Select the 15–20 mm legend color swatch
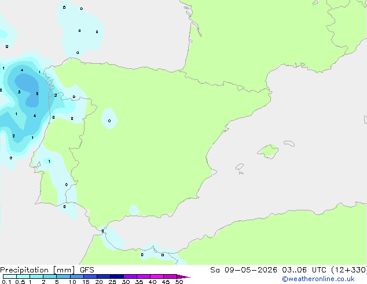Viewport: 367px width, 284px height. coord(90,276)
